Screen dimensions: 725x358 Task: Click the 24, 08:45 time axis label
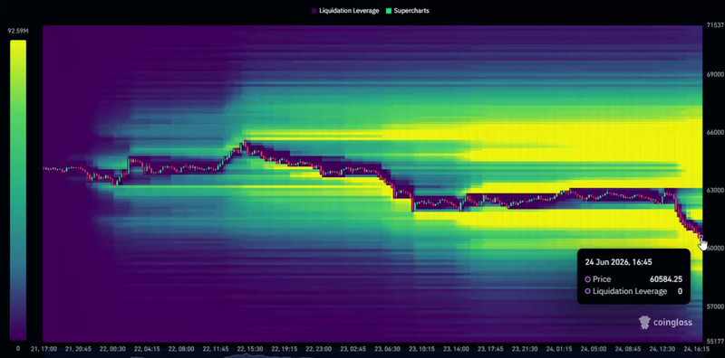pos(627,349)
